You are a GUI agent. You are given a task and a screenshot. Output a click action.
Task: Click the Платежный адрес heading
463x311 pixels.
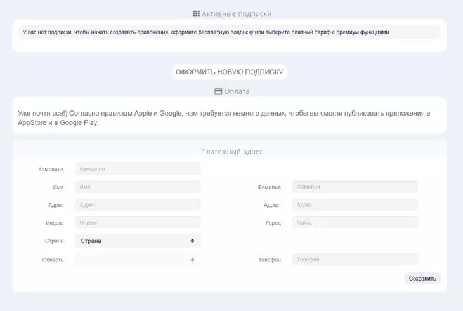231,152
